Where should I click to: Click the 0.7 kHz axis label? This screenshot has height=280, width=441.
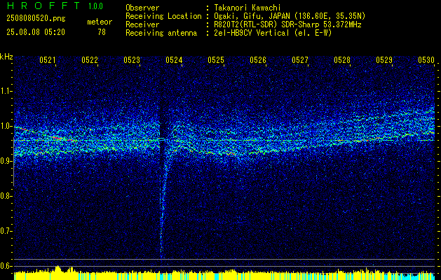(x=5, y=231)
